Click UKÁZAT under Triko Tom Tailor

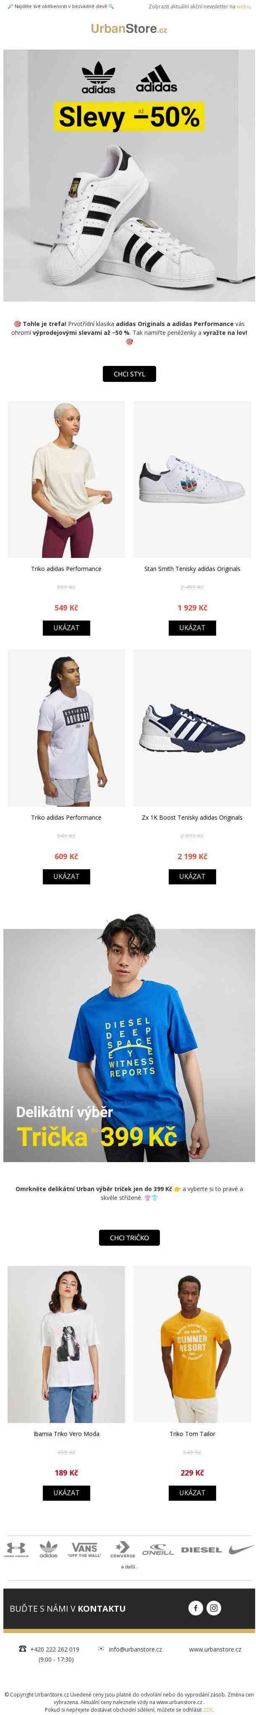[191, 1493]
